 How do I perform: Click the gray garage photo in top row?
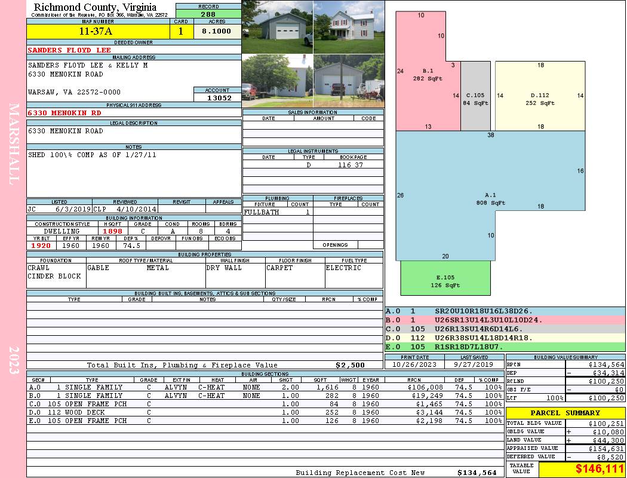(x=278, y=27)
